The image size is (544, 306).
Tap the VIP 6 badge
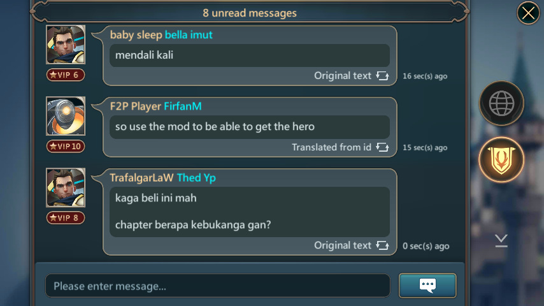66,75
